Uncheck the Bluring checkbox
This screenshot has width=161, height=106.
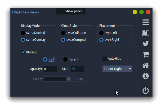23,52
